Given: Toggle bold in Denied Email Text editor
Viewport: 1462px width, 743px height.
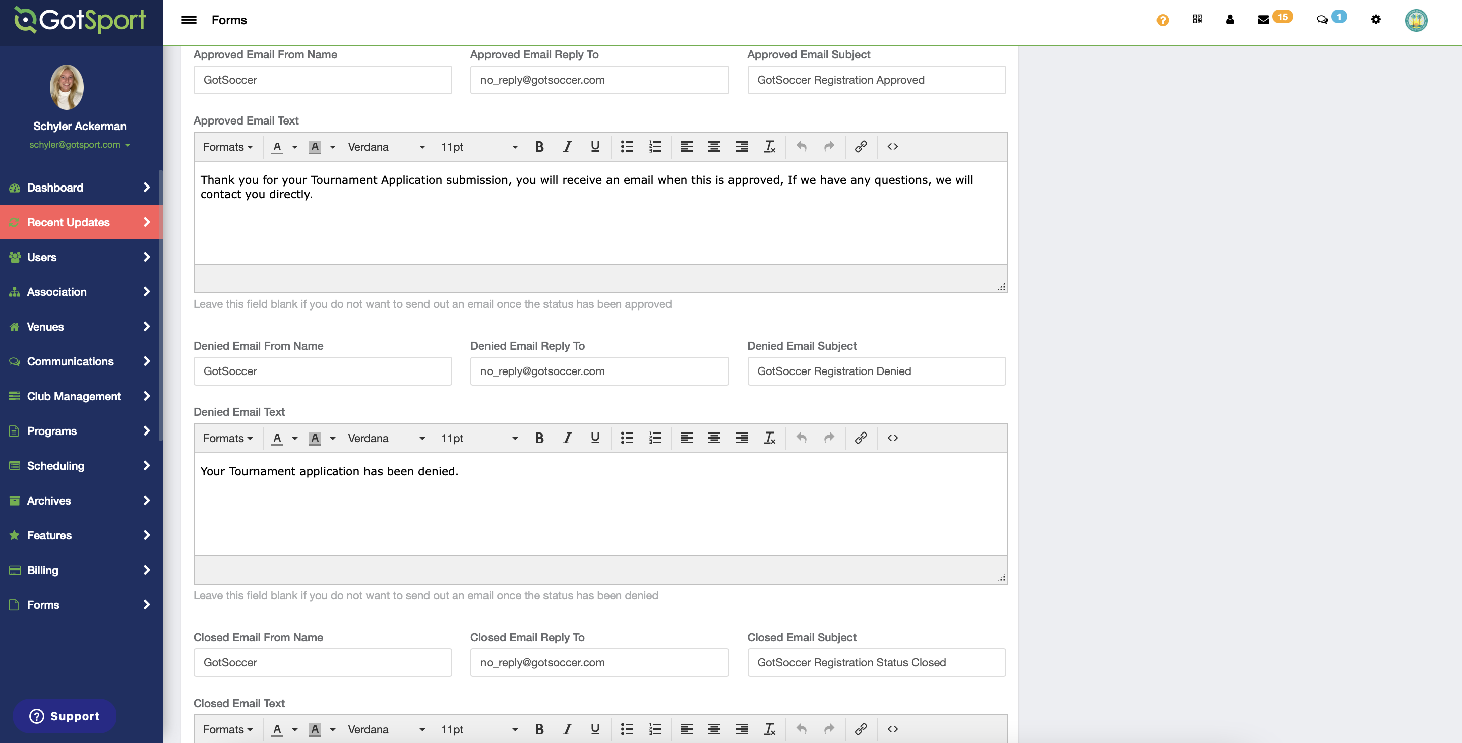Looking at the screenshot, I should point(539,438).
